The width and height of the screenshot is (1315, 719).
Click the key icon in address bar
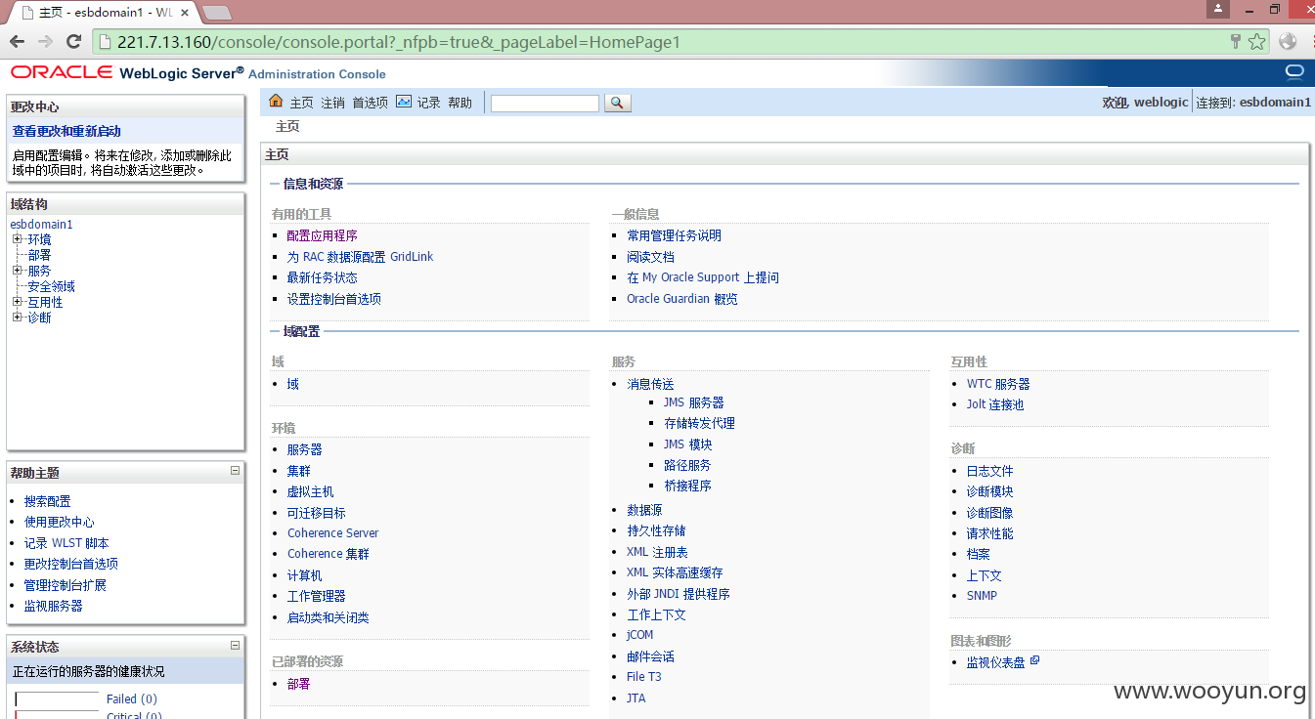1236,42
